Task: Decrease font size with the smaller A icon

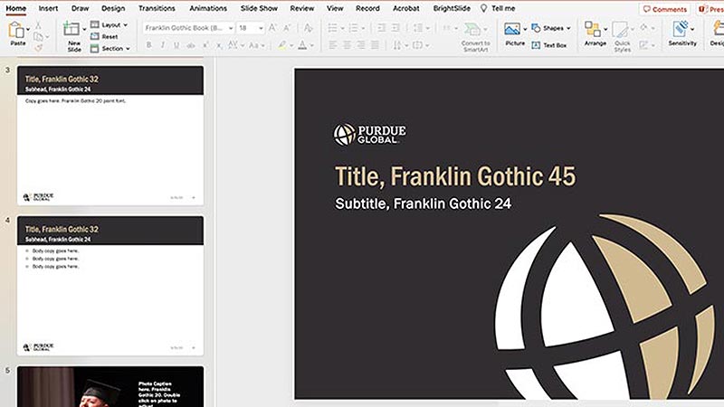Action: tap(287, 28)
